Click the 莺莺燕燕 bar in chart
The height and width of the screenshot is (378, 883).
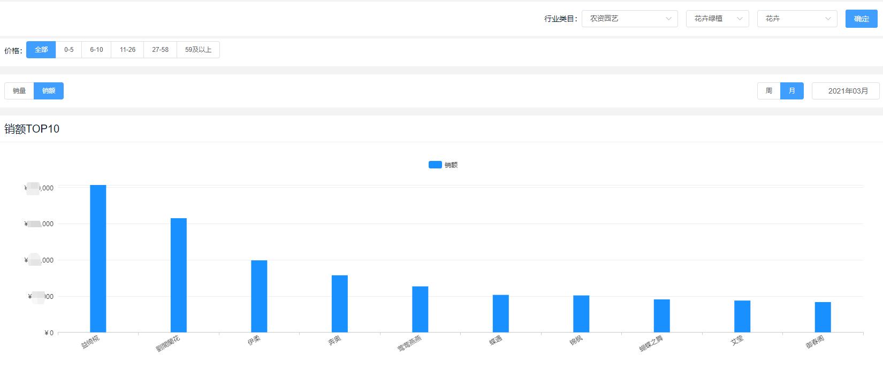pos(420,310)
